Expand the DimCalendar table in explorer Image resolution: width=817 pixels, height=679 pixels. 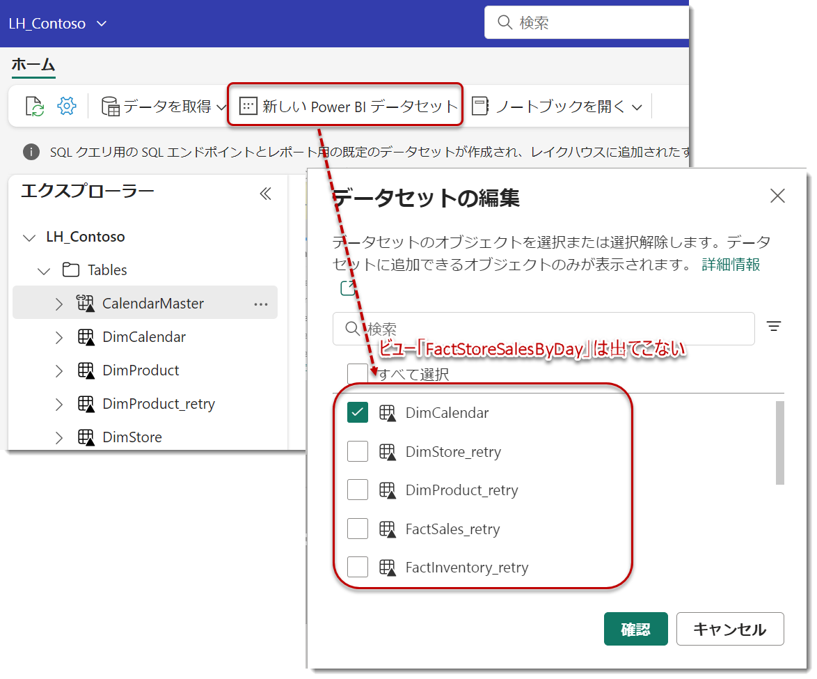point(59,338)
